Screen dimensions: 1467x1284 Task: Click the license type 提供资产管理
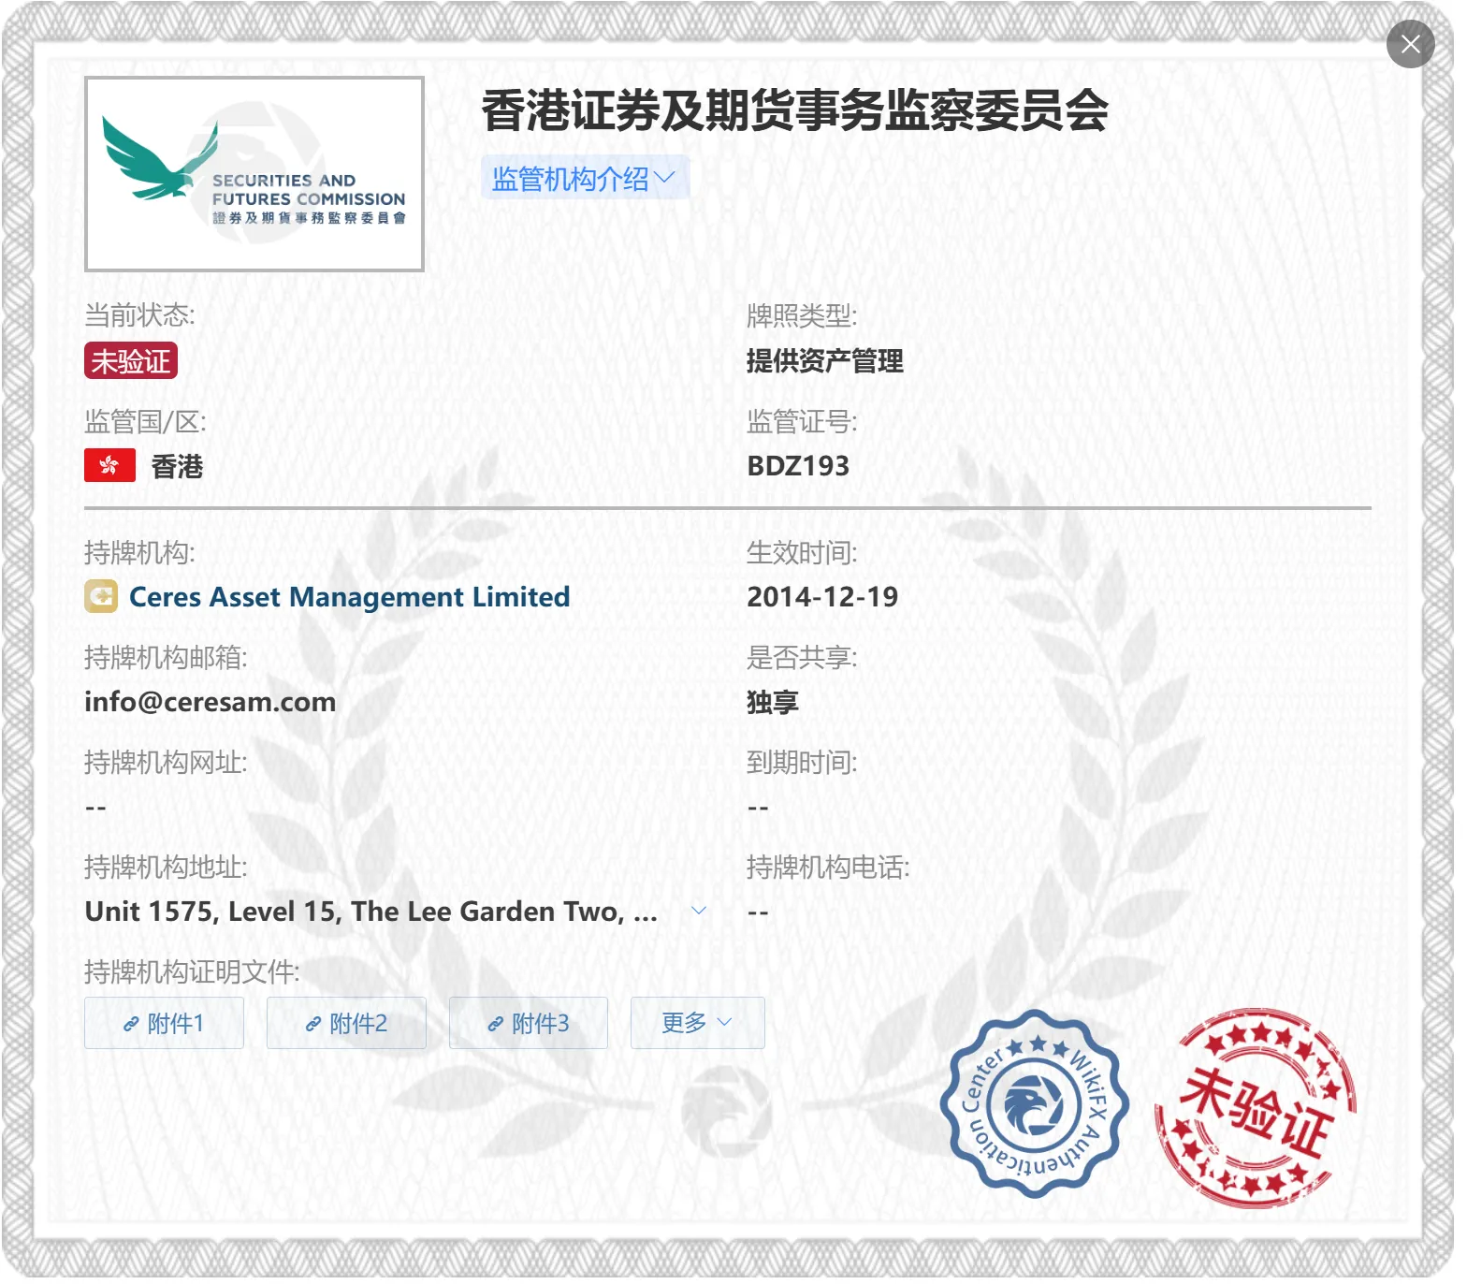click(825, 361)
